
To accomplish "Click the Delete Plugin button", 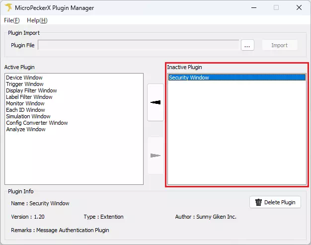I will coord(275,202).
